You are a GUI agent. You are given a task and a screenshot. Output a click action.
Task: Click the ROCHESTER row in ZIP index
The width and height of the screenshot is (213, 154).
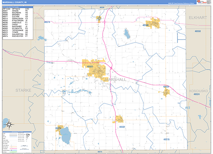point(17,36)
